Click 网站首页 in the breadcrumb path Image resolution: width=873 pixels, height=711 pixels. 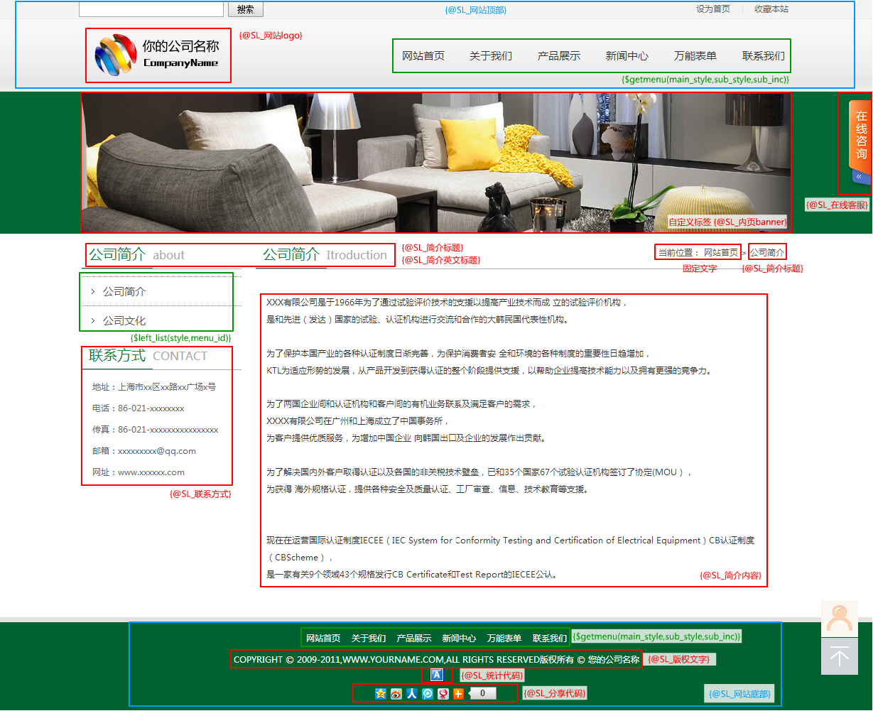click(x=720, y=253)
